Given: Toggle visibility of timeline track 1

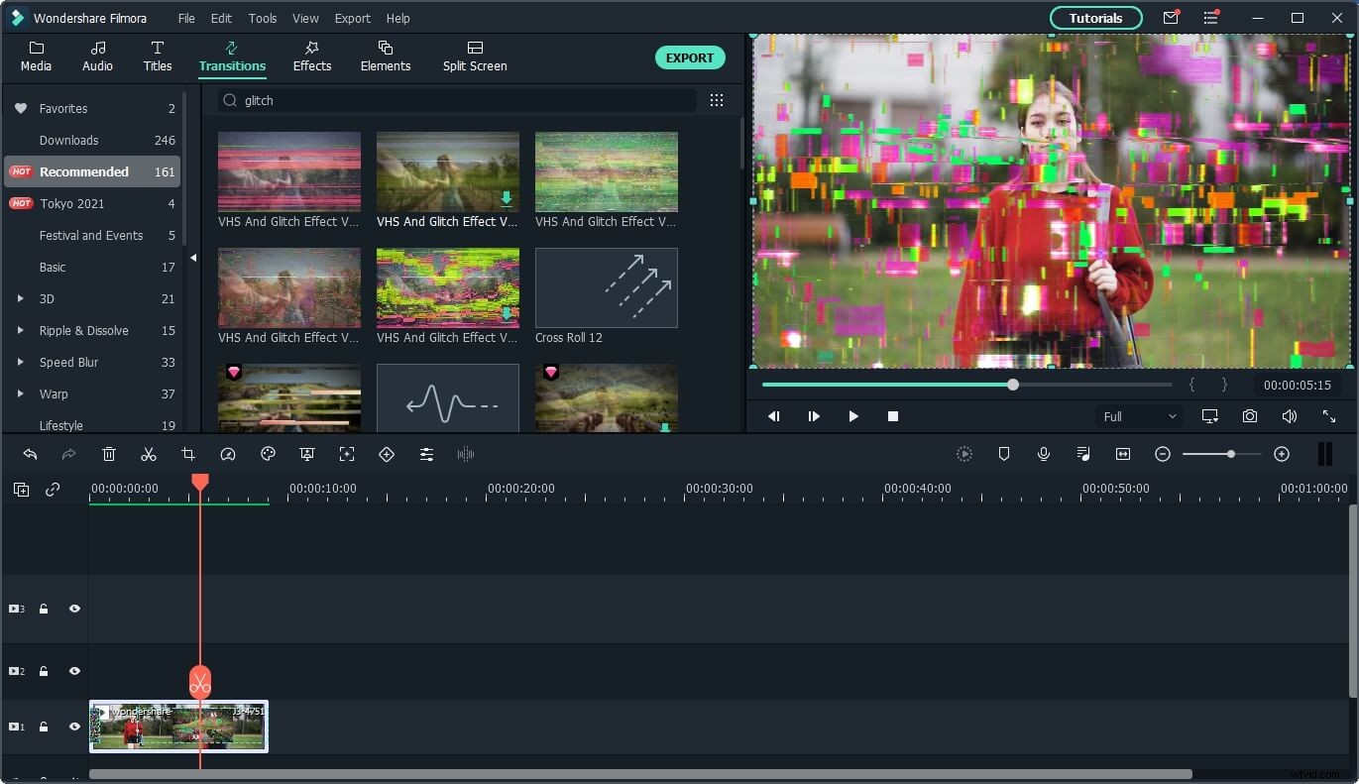Looking at the screenshot, I should click(x=74, y=727).
